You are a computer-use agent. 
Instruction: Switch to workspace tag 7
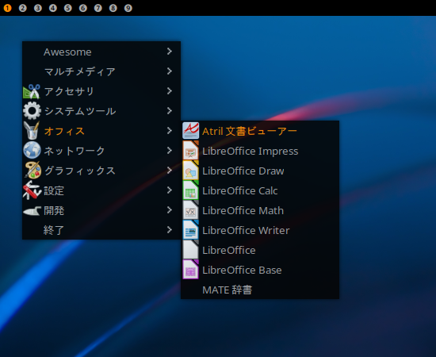98,8
